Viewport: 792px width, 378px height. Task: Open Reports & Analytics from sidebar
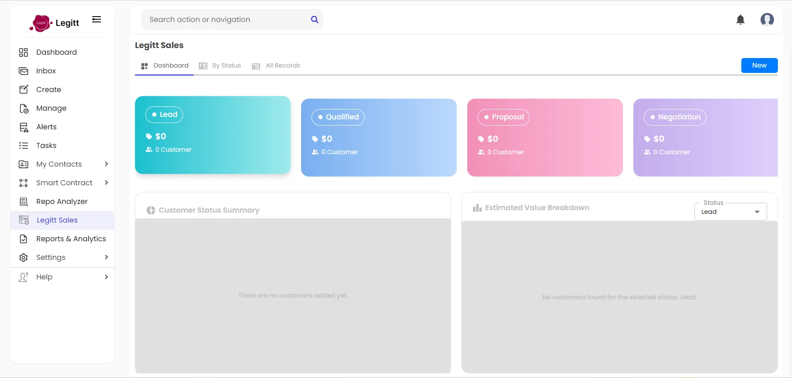point(71,239)
